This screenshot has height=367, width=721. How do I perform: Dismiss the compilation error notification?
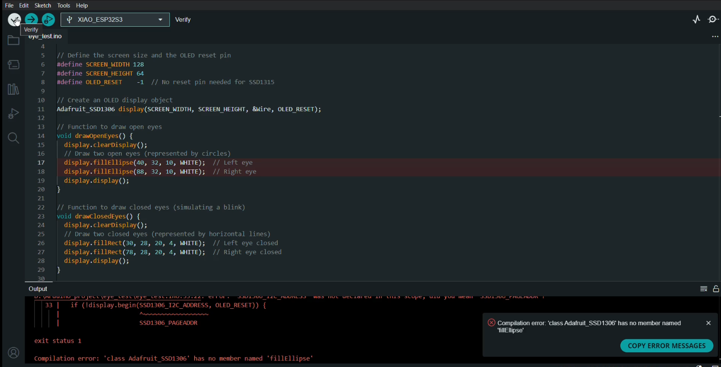pyautogui.click(x=709, y=323)
